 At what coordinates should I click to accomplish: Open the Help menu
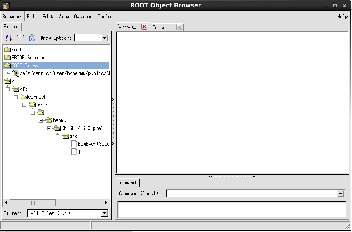click(x=342, y=17)
